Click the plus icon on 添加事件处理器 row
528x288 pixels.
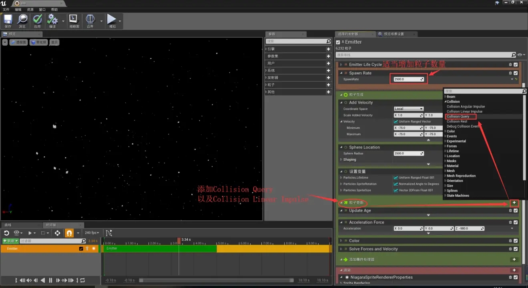click(514, 260)
